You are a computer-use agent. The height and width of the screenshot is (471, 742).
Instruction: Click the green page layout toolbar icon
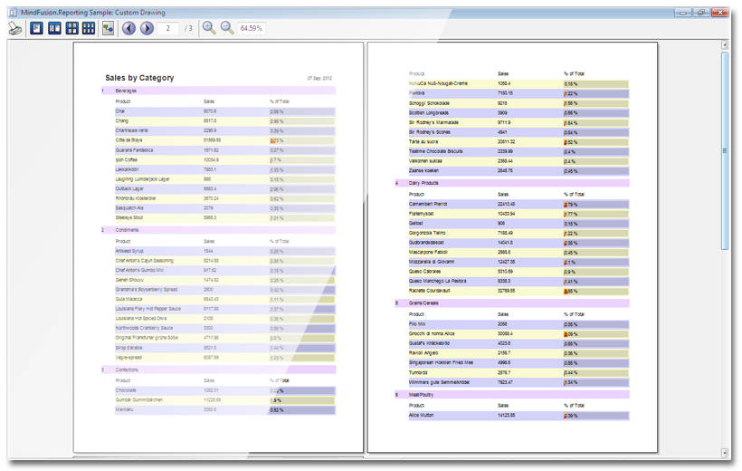click(x=109, y=29)
